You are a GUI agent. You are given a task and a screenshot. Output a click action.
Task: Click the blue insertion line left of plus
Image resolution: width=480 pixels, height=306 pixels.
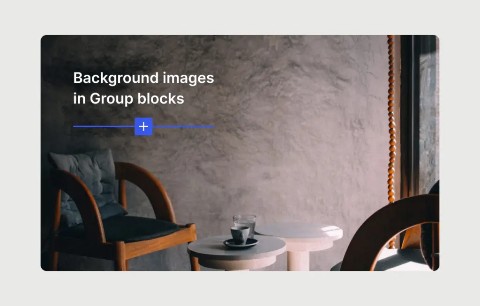(x=103, y=126)
